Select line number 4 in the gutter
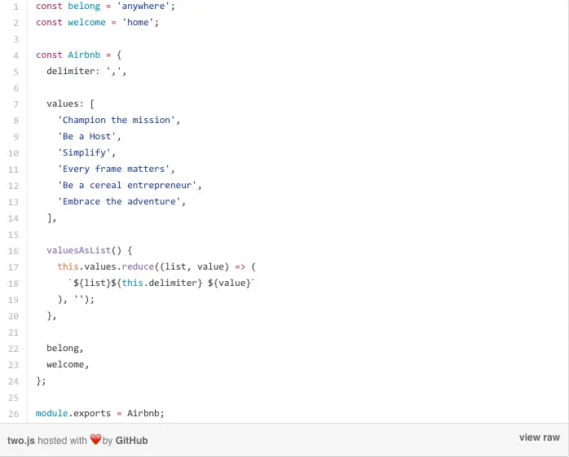 pos(15,55)
